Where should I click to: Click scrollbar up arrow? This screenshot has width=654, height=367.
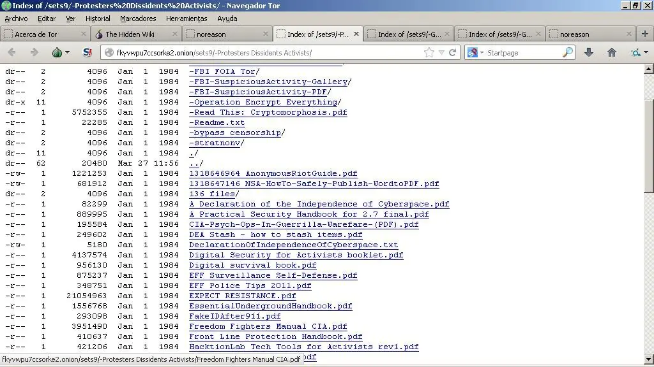(x=649, y=69)
